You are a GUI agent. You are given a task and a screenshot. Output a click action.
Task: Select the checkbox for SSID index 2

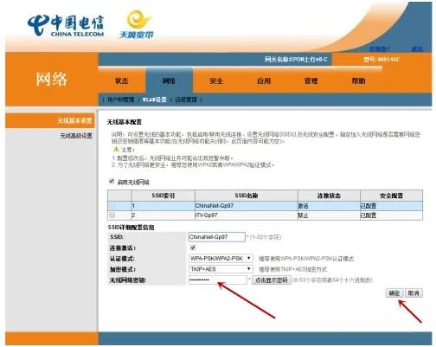click(x=112, y=215)
